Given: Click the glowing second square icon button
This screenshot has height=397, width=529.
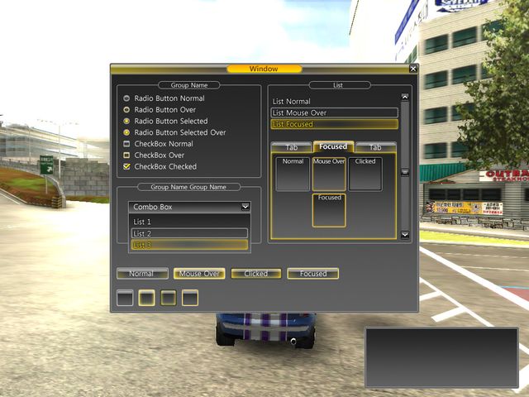Looking at the screenshot, I should click(146, 298).
